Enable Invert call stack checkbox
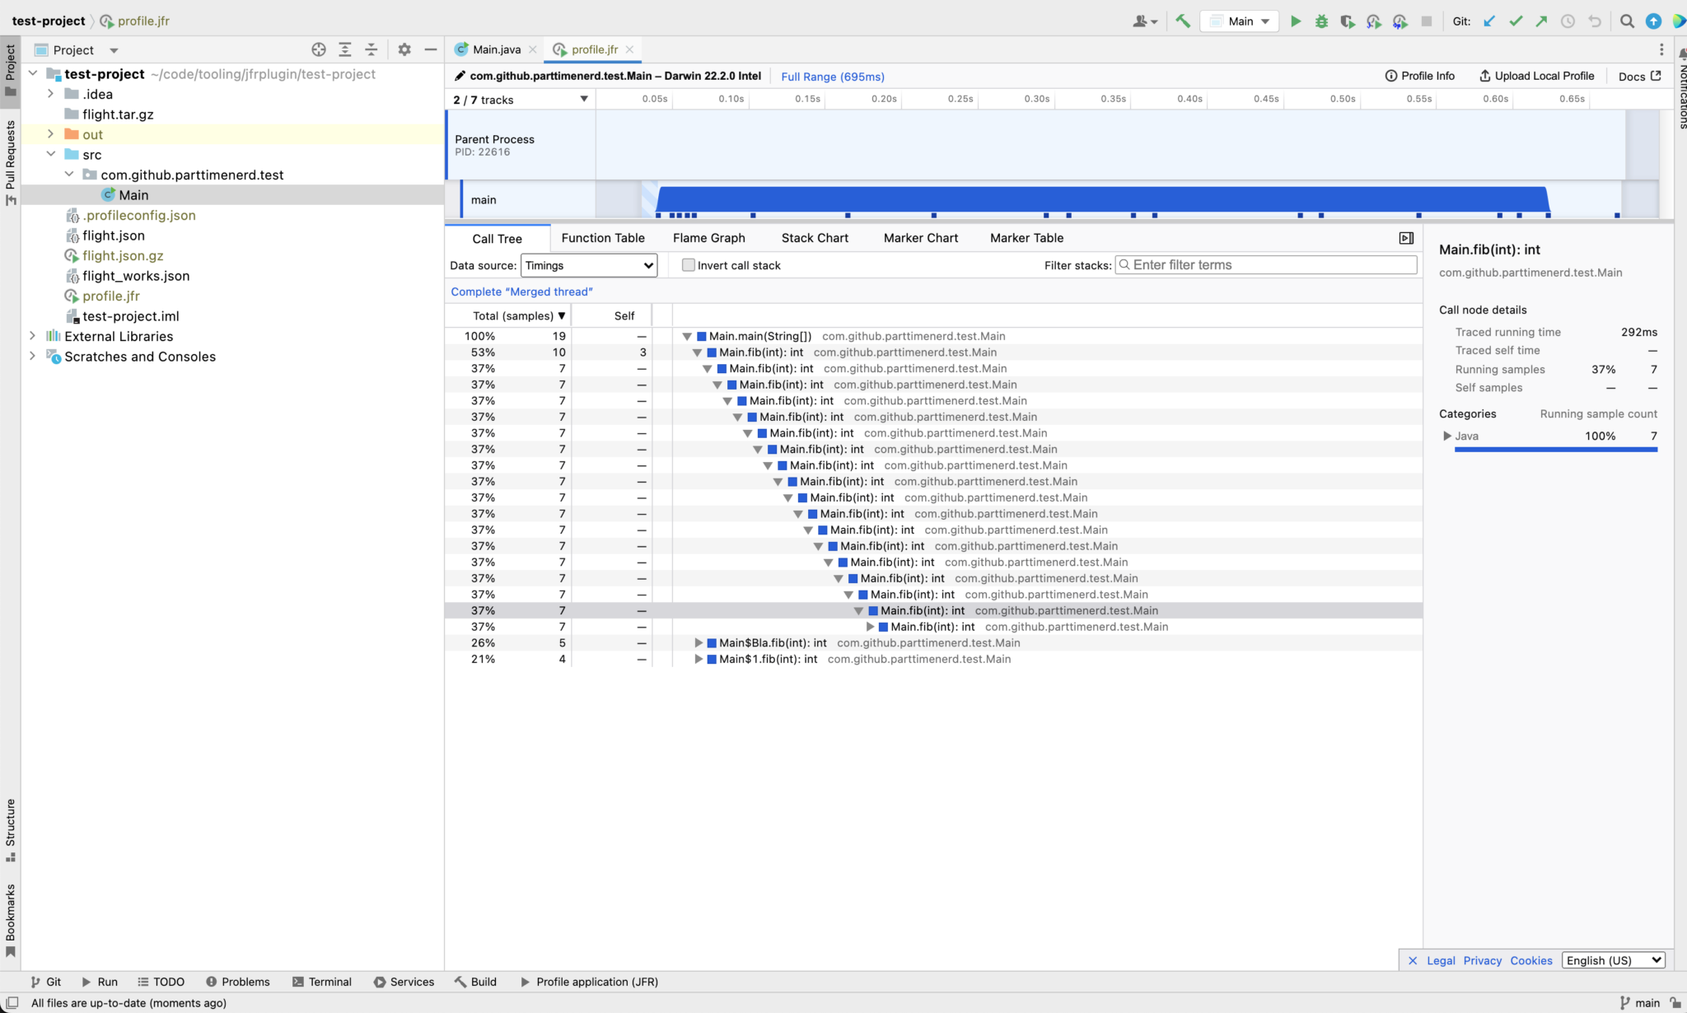1687x1013 pixels. (x=689, y=265)
